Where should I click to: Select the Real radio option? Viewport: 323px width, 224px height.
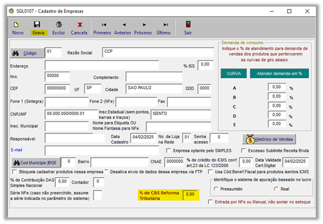tap(276, 189)
